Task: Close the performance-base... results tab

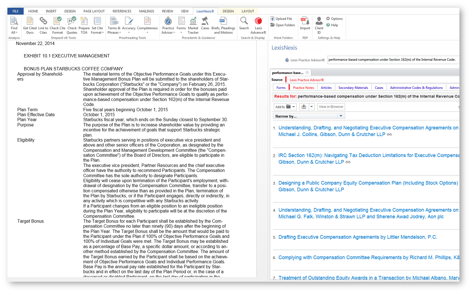Action: point(307,73)
